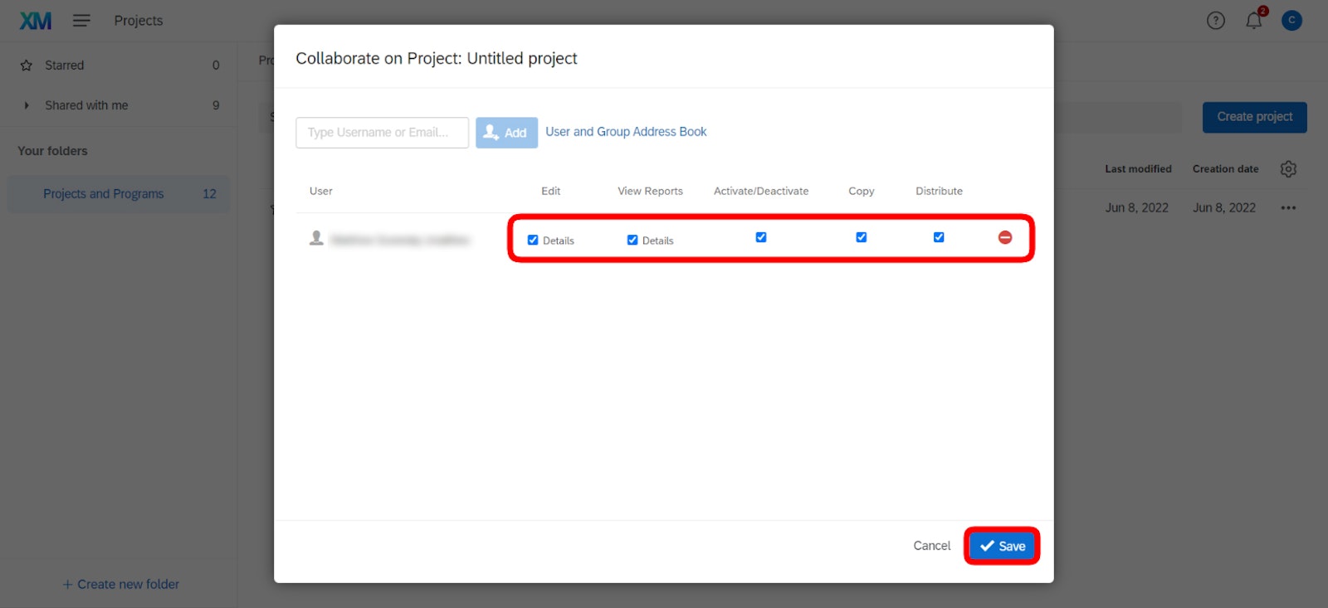This screenshot has width=1328, height=608.
Task: Open the account avatar menu
Action: point(1291,21)
